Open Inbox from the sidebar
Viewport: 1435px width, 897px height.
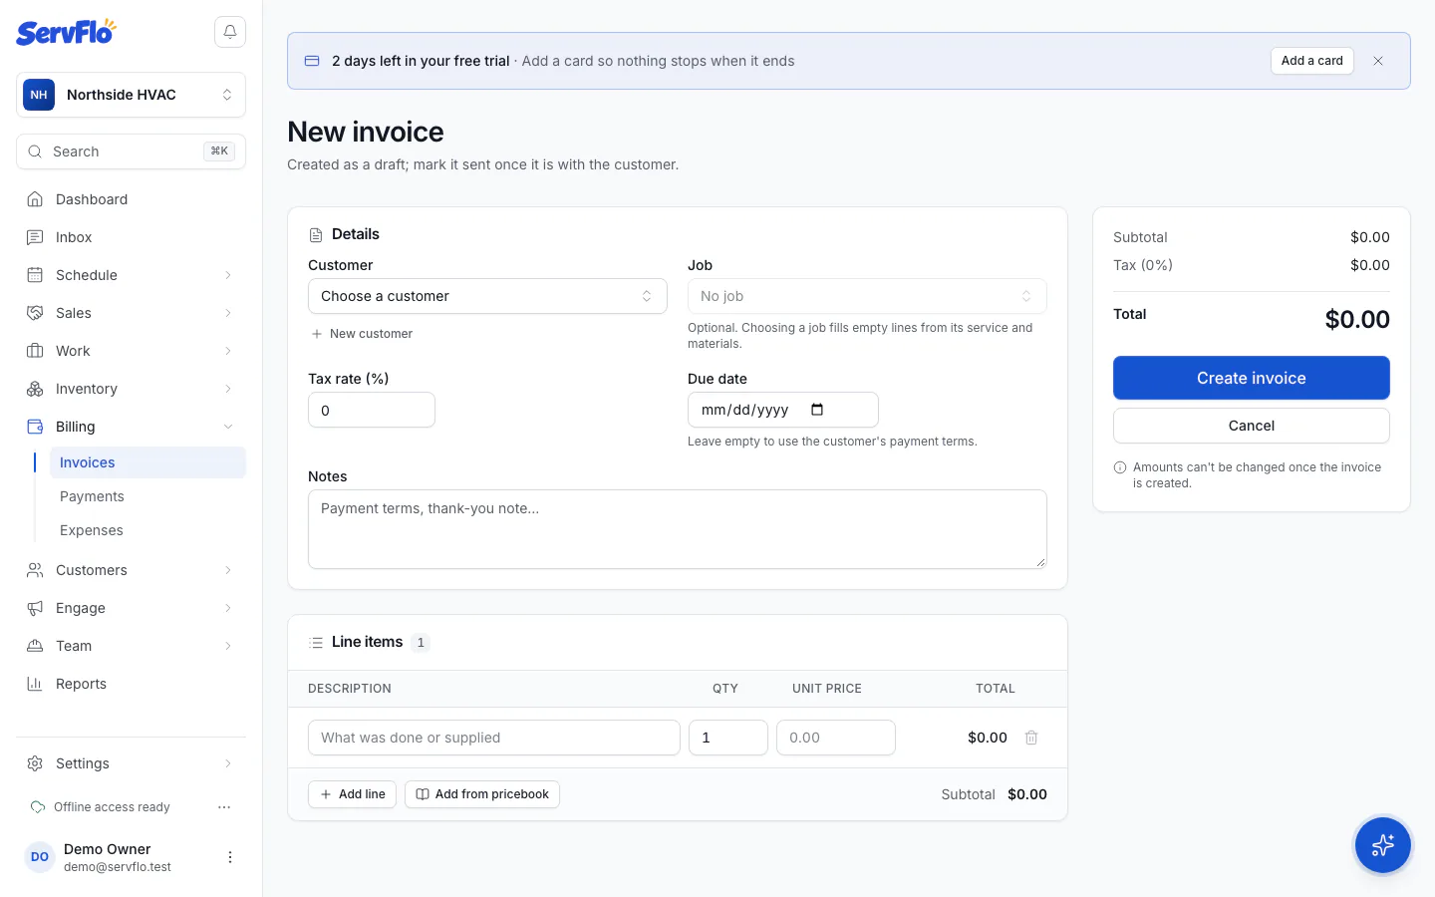tap(132, 237)
